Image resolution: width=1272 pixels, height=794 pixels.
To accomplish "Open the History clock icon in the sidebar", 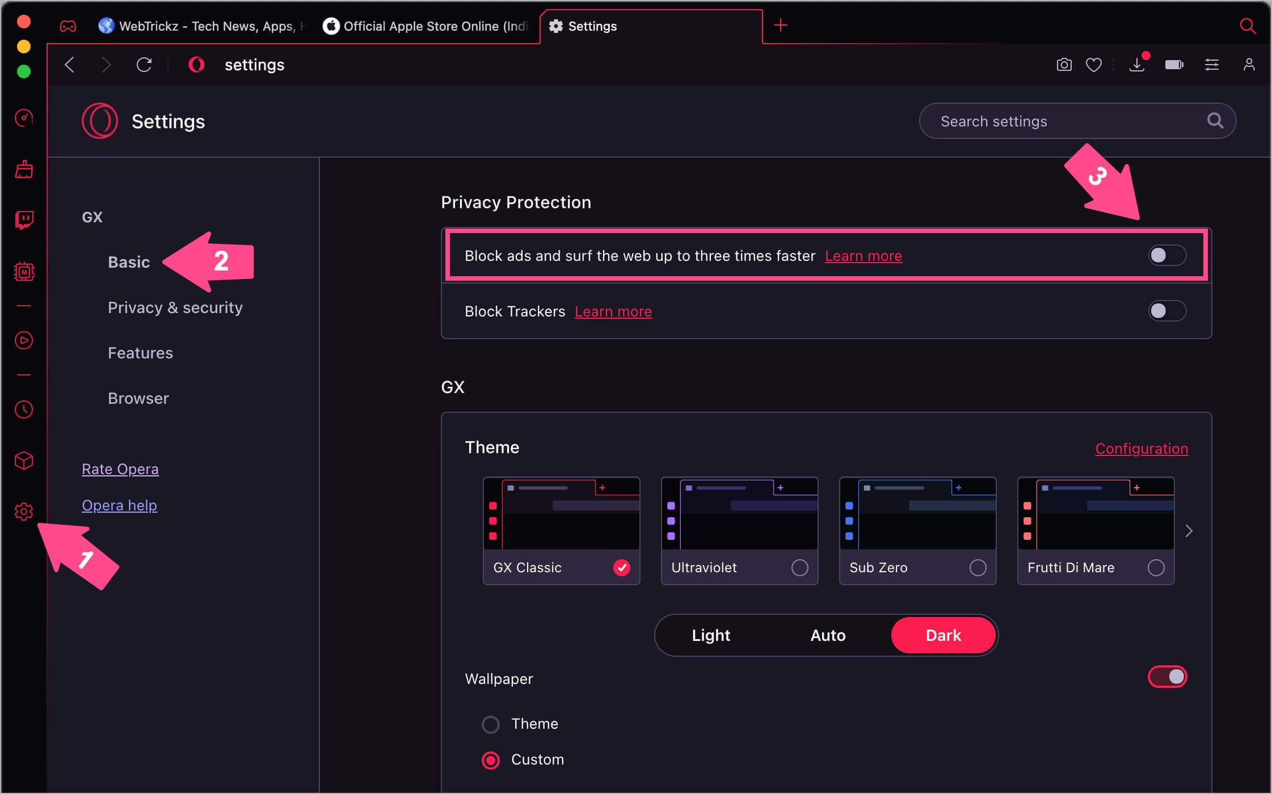I will point(24,409).
